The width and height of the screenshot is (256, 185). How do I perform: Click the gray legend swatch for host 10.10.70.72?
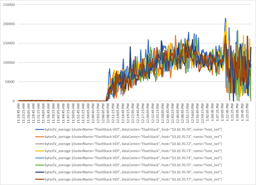click(x=40, y=144)
